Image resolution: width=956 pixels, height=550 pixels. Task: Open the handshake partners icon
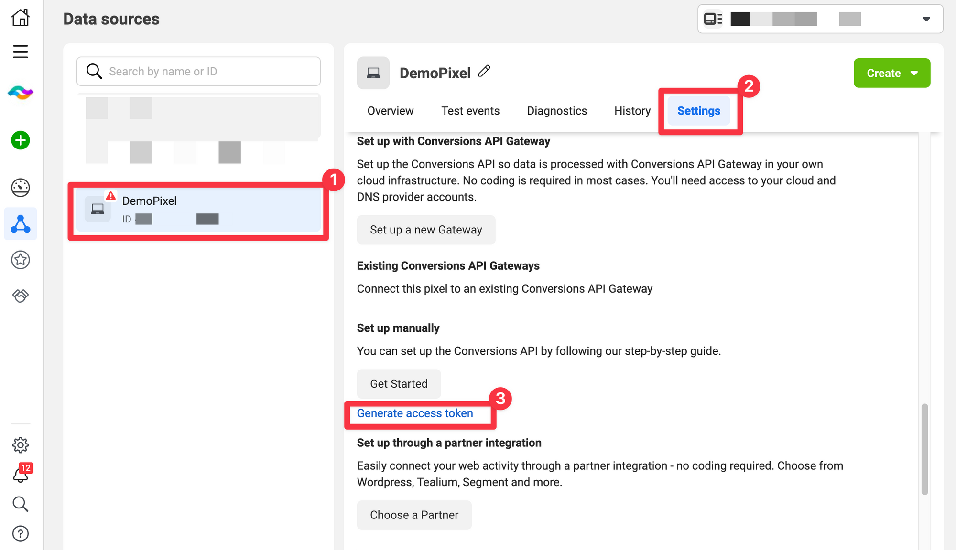tap(21, 296)
